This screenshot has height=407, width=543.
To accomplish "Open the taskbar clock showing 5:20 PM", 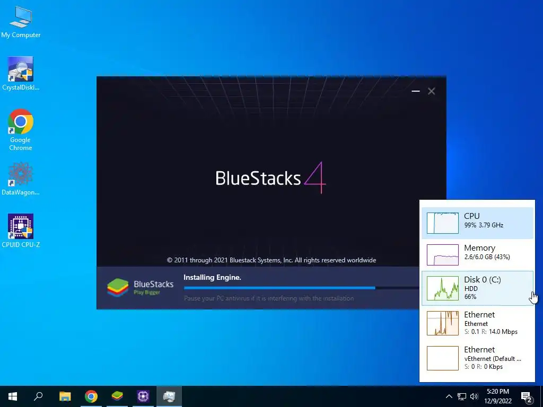I will (498, 396).
